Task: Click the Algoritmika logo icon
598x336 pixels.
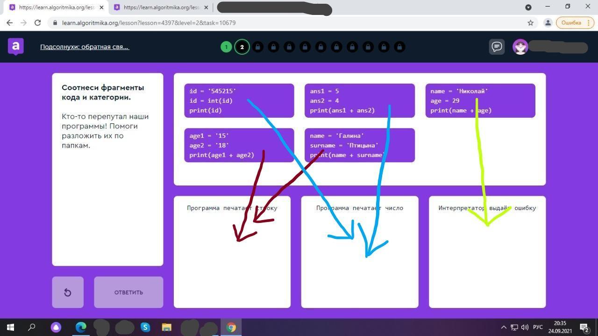Action: 16,46
